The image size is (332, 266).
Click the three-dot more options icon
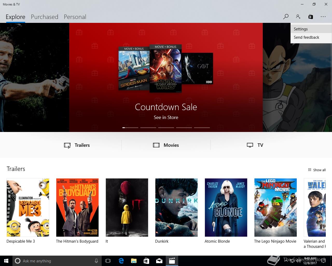[x=323, y=17]
